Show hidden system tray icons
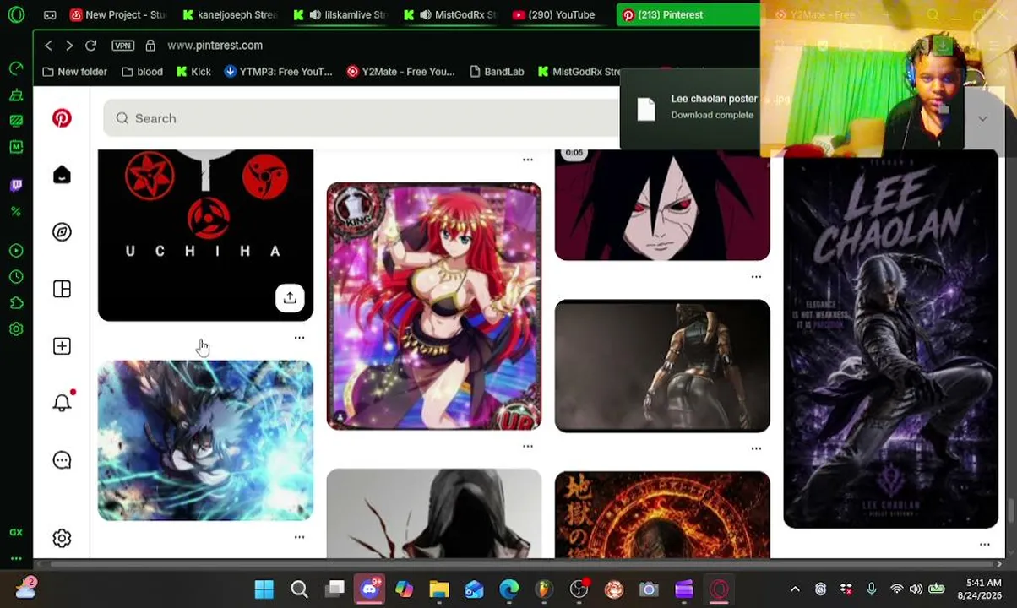The image size is (1017, 608). pos(795,589)
